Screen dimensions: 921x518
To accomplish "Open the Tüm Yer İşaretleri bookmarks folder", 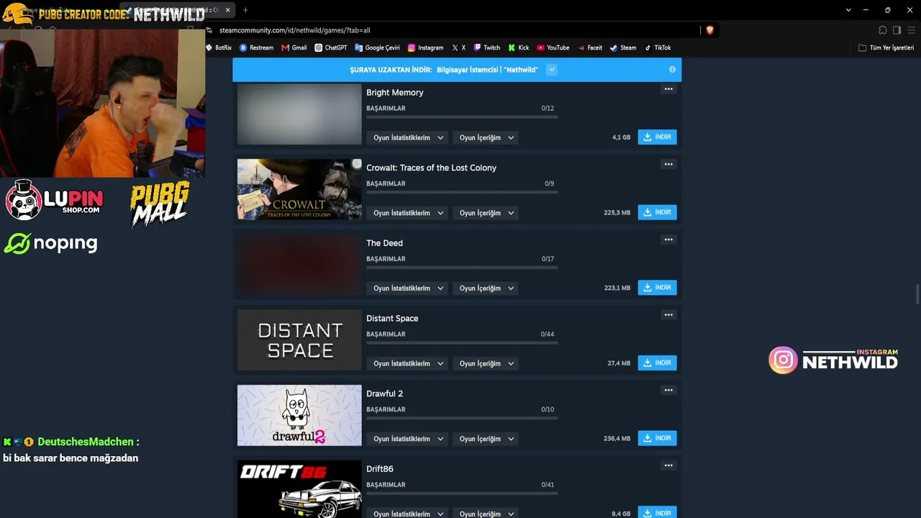I will click(886, 47).
